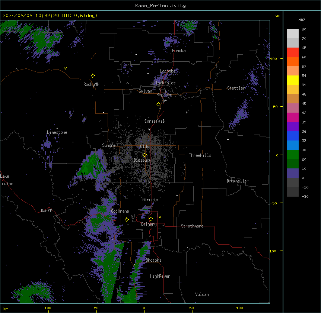Click the 45 value on dBZ legend
Screen dimensions: 321x313
click(x=304, y=104)
